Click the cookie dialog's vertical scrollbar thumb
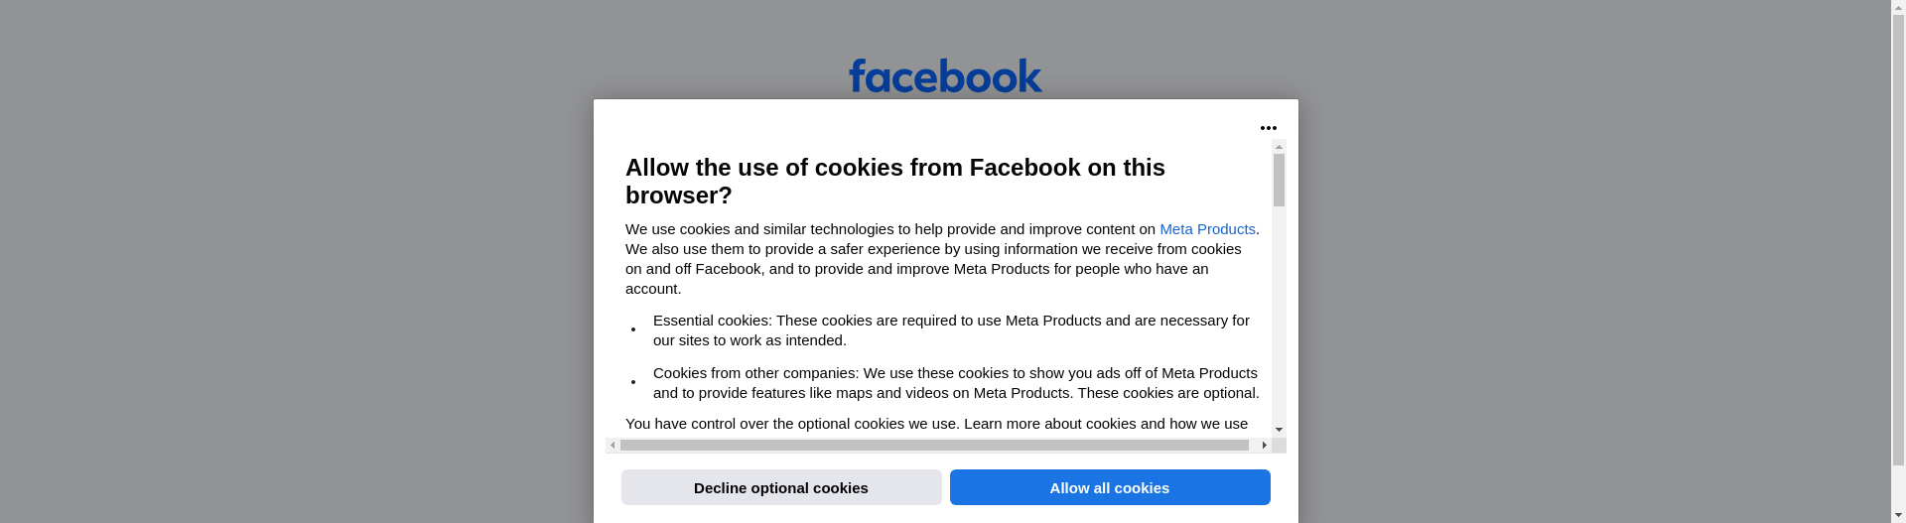The width and height of the screenshot is (1906, 523). (x=1280, y=181)
